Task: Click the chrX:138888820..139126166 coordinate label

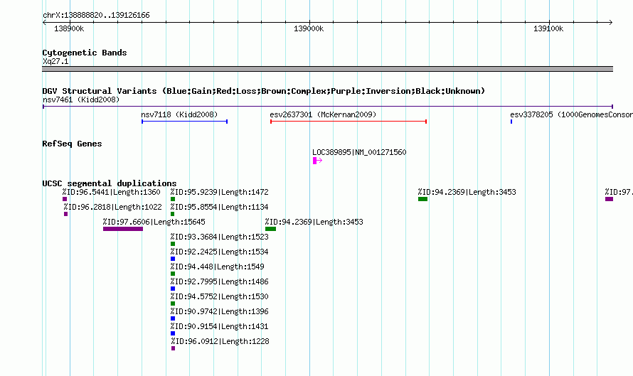Action: (x=96, y=15)
